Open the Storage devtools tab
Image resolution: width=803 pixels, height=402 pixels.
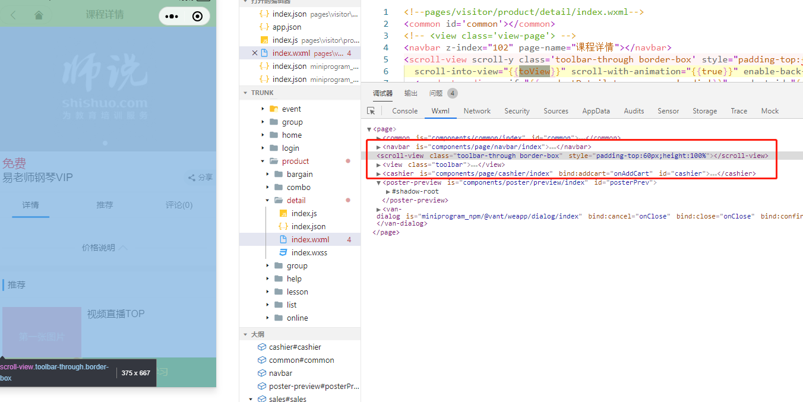[704, 111]
